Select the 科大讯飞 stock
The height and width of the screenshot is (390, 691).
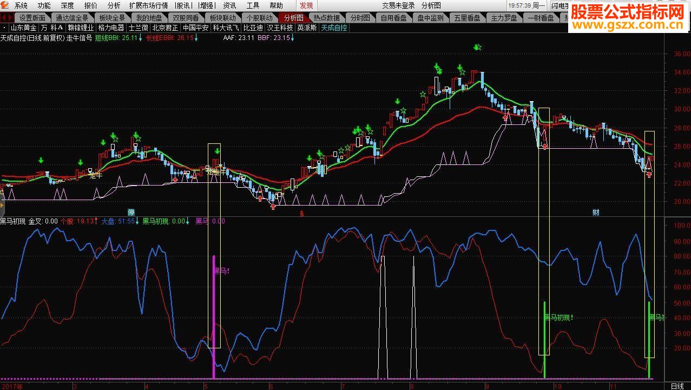[226, 28]
